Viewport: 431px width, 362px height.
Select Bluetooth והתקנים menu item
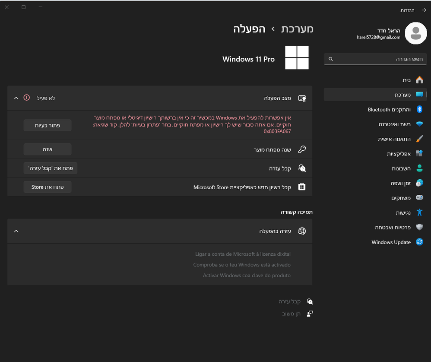pos(375,109)
